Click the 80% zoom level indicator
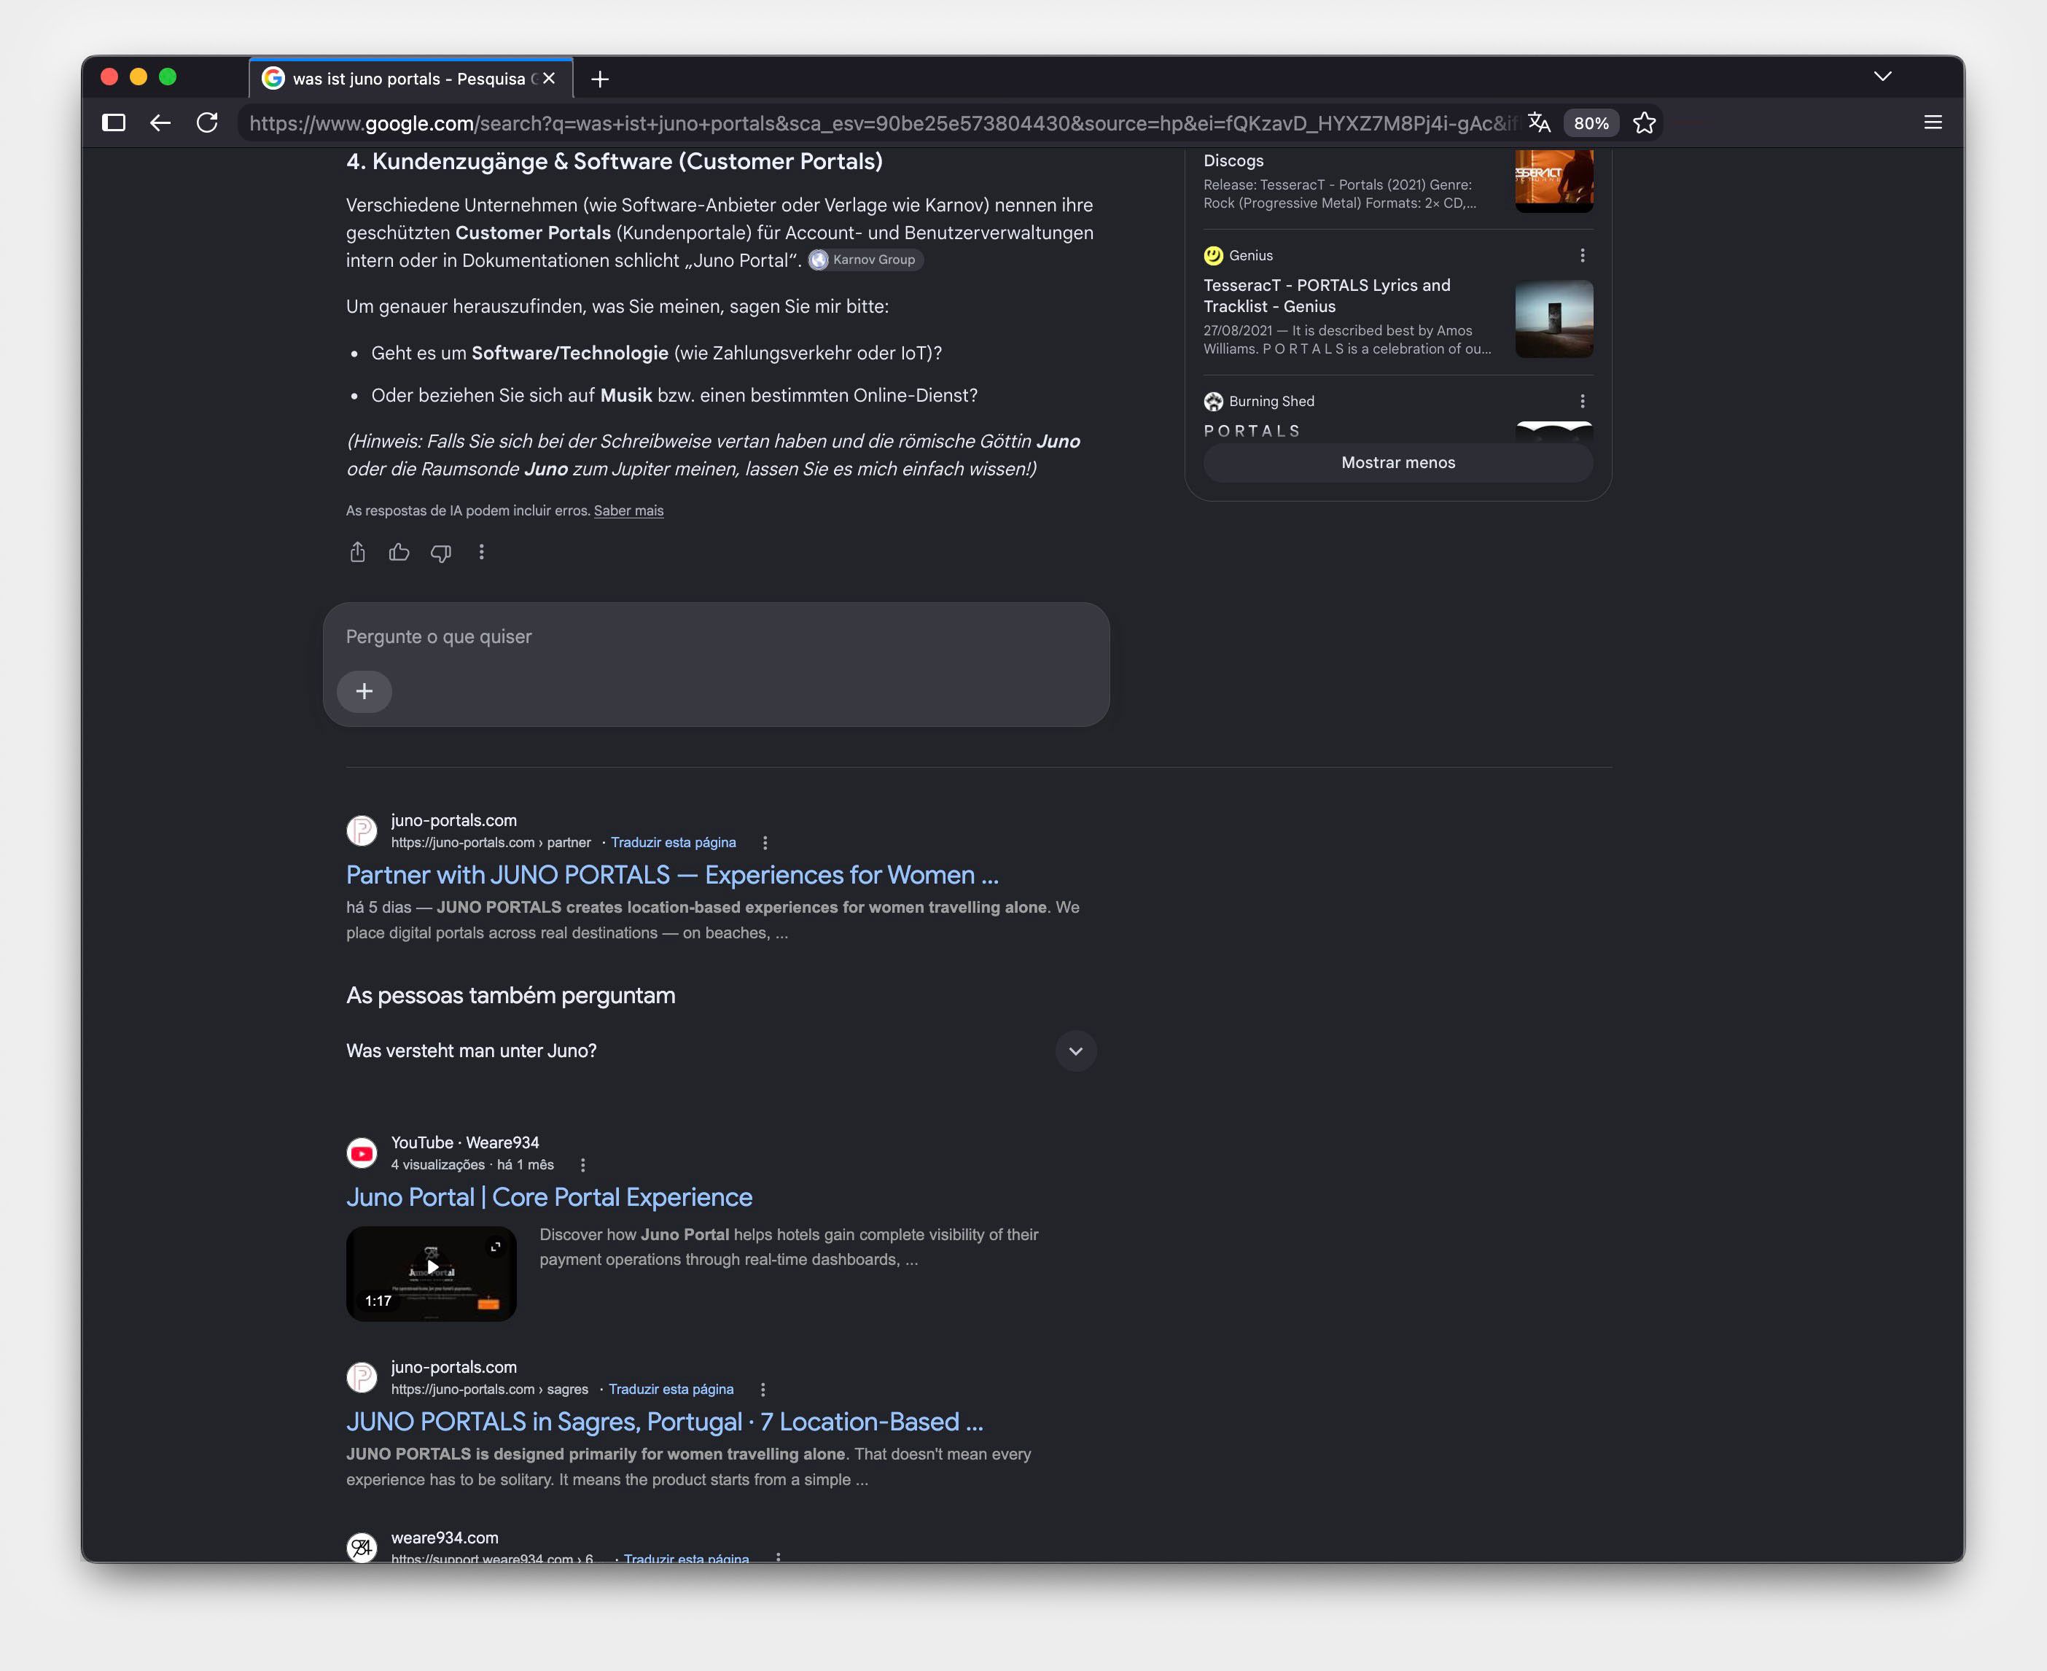Viewport: 2047px width, 1671px height. (1591, 123)
